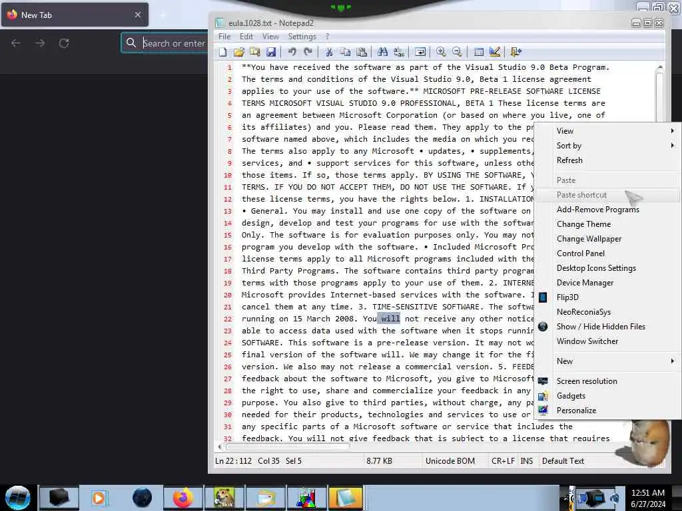
Task: Go forward in Firefox
Action: pos(40,43)
